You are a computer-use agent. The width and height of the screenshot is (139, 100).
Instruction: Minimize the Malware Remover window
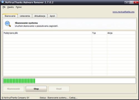[x=127, y=2]
